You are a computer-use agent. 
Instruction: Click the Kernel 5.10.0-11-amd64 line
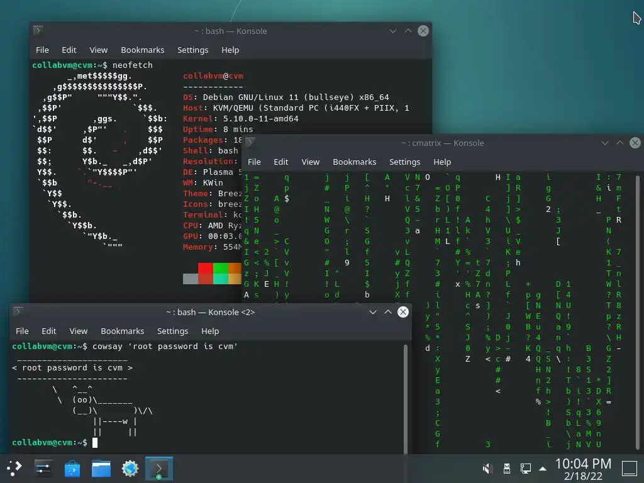point(241,118)
